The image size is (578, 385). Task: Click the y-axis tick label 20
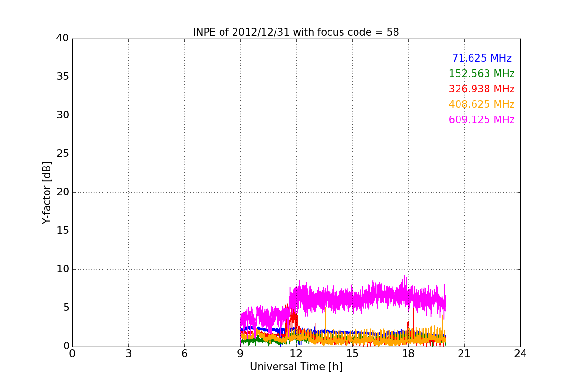click(63, 192)
